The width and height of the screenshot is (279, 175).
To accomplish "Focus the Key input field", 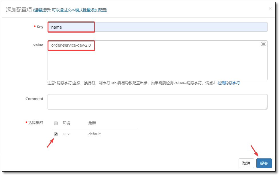I will [158, 27].
